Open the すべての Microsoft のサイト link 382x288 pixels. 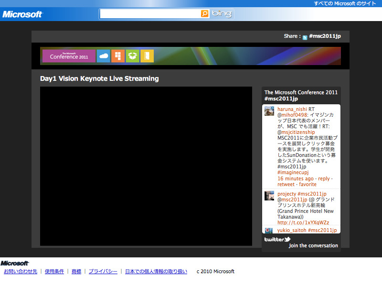pos(345,3)
